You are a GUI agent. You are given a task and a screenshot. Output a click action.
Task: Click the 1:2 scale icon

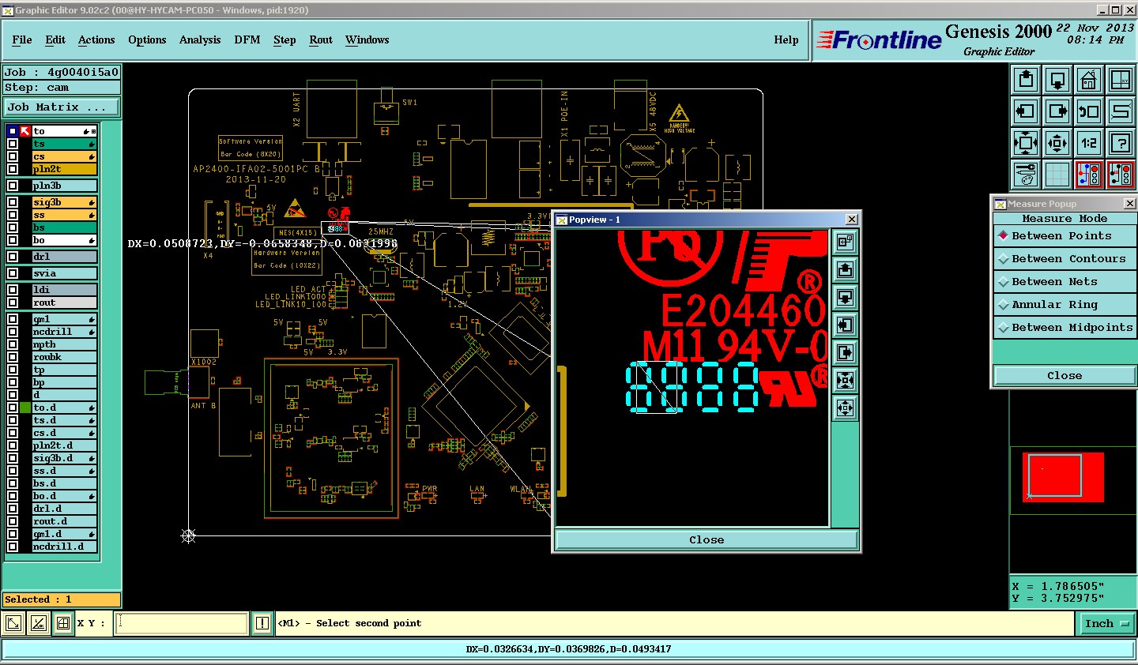coord(1089,143)
